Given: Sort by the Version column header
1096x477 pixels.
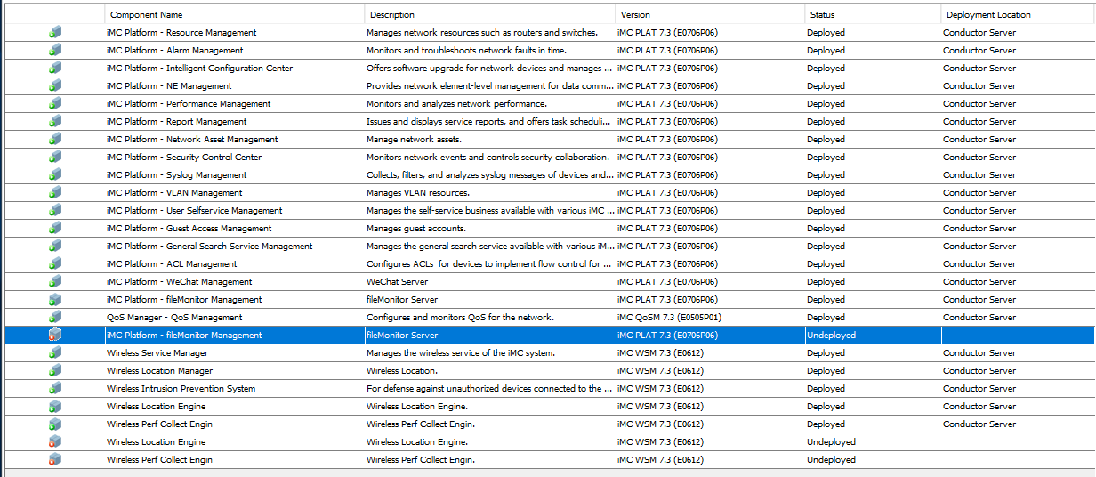Looking at the screenshot, I should [x=710, y=15].
